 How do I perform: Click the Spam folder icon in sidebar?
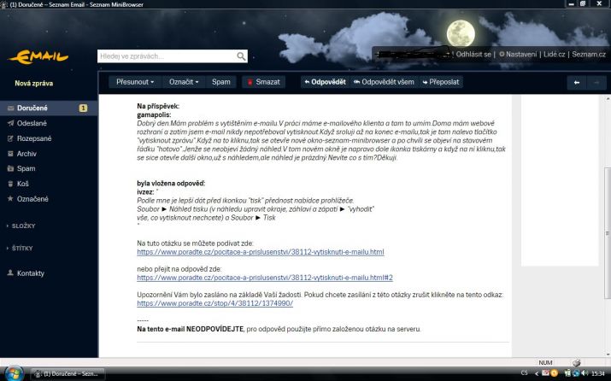[10, 168]
